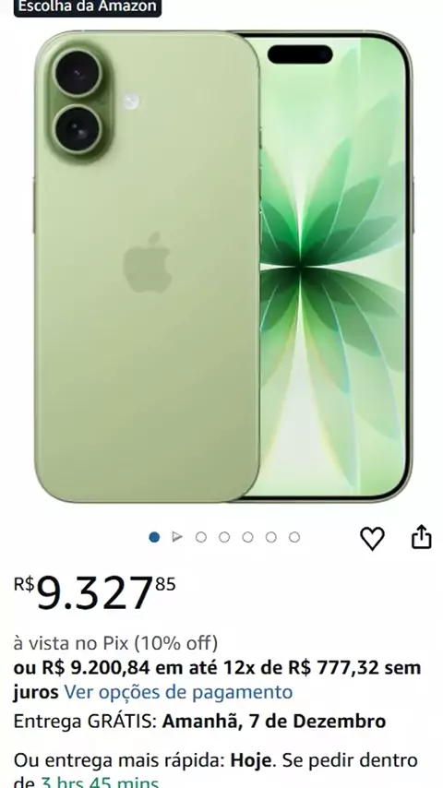This screenshot has height=788, width=443.
Task: Tap the Escolha da Amazon badge
Action: 88,7
